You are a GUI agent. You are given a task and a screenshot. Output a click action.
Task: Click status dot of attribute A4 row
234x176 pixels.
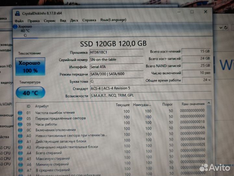[x=20, y=153]
